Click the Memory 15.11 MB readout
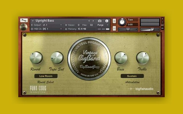Screen dimensions: 183x114 [x=82, y=29]
